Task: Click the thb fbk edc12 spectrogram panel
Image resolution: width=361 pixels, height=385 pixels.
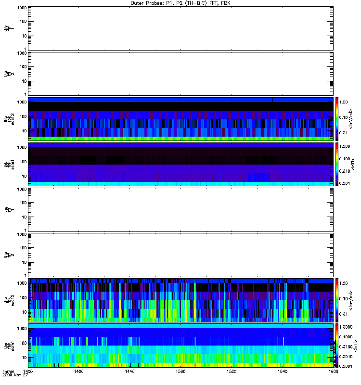Action: pos(180,119)
